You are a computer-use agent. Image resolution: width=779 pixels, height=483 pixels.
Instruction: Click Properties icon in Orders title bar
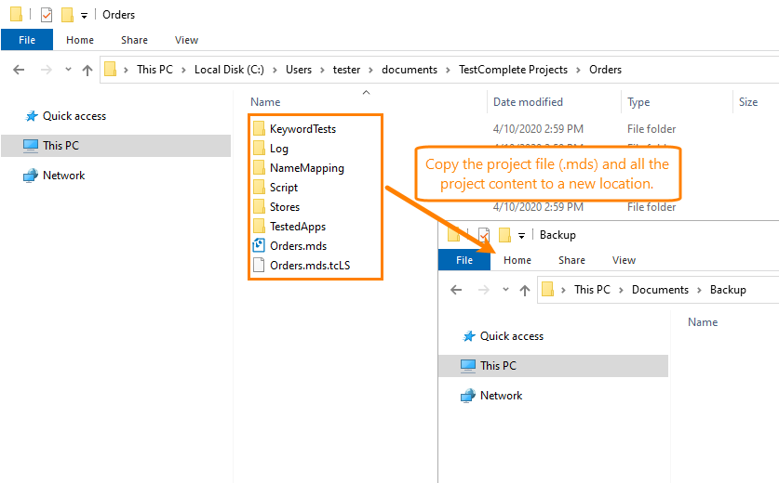pos(47,15)
